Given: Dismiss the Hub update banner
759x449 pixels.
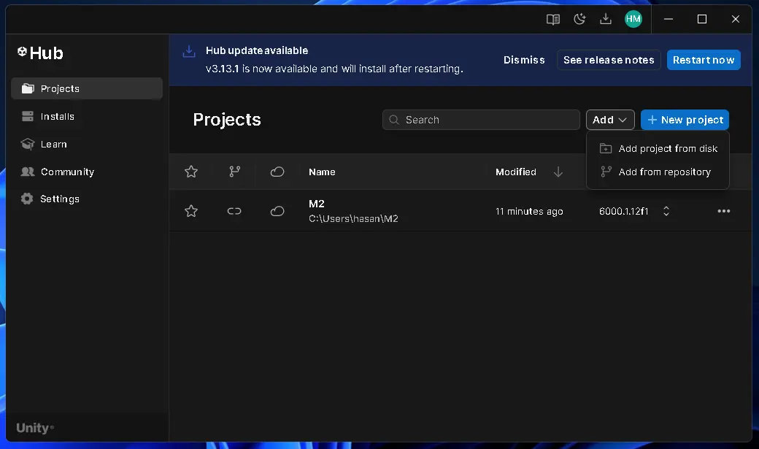Looking at the screenshot, I should pos(524,60).
